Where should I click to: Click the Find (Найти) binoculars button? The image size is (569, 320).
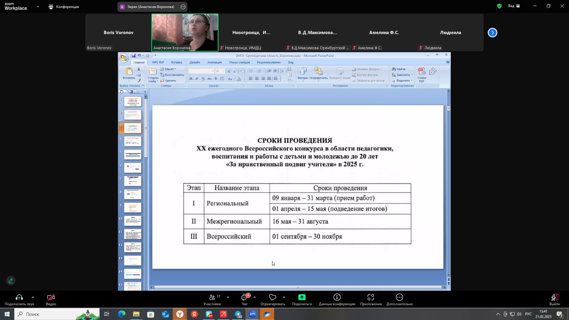point(398,69)
